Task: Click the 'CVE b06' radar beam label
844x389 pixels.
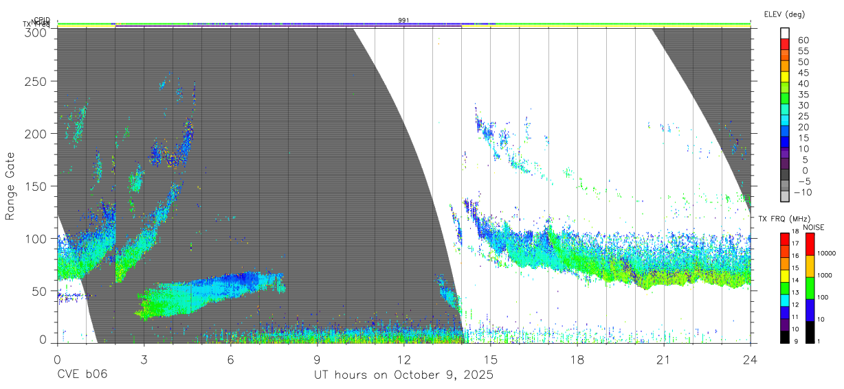Action: click(x=82, y=375)
